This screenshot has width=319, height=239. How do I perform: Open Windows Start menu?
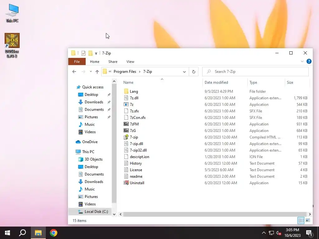pyautogui.click(x=7, y=233)
